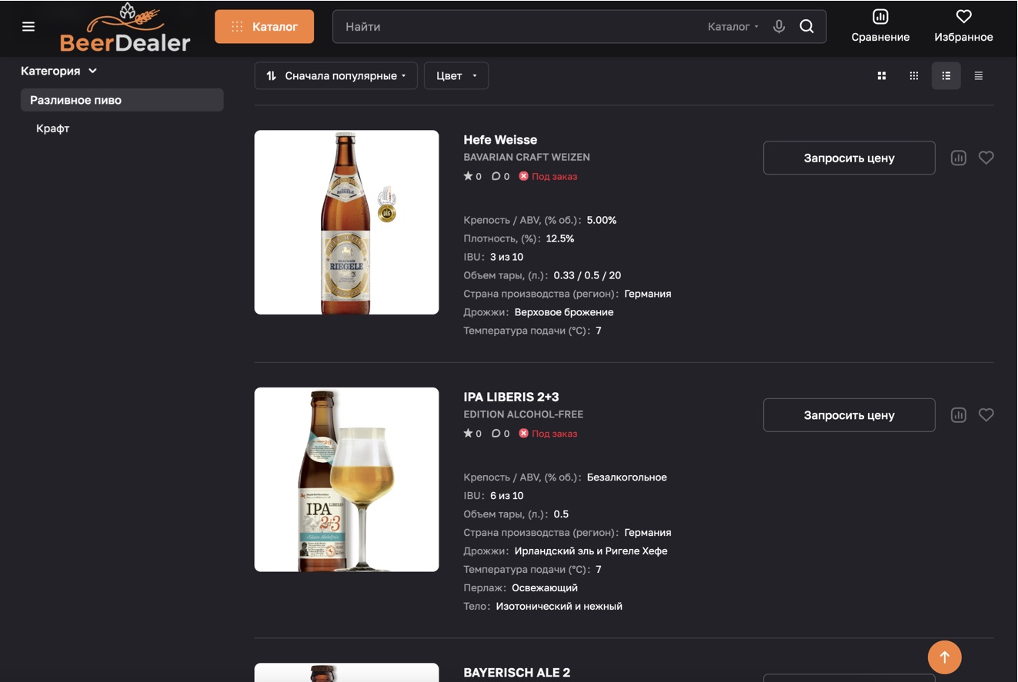
Task: Open Сначала популярные sort dropdown
Action: [336, 75]
